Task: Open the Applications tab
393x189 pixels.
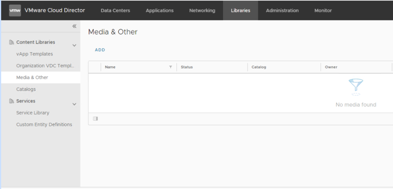Action: tap(160, 10)
